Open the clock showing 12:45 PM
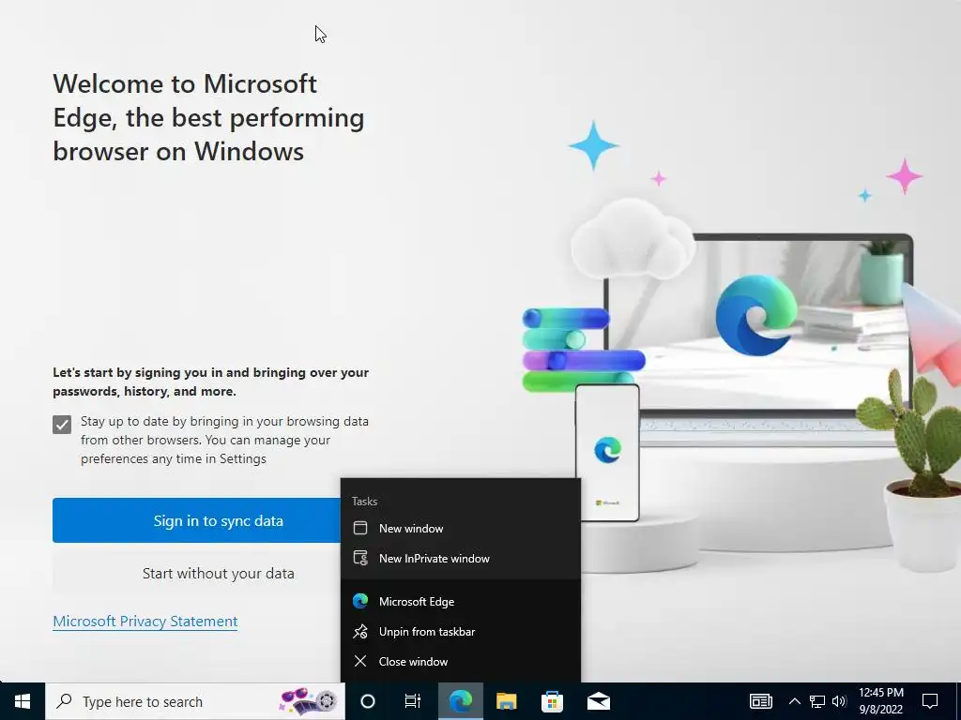The image size is (961, 720). click(x=880, y=701)
